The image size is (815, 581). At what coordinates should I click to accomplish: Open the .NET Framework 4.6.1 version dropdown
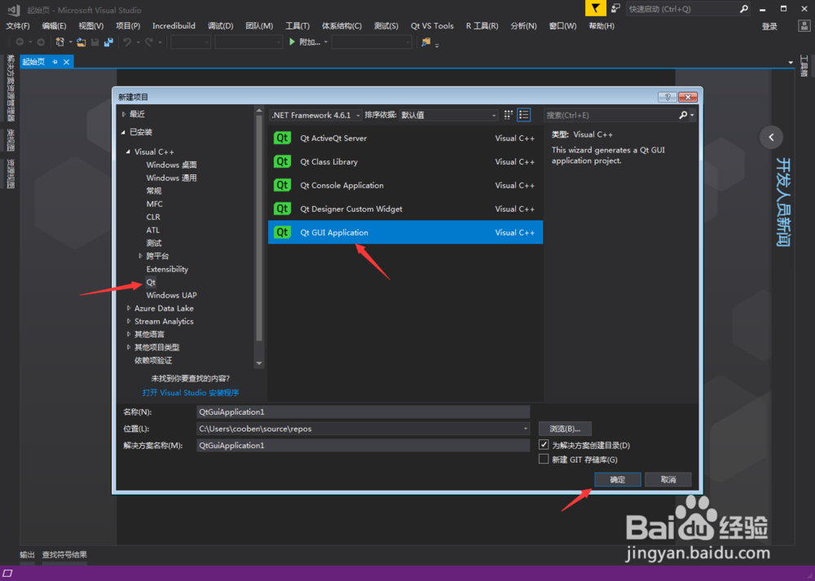point(315,115)
